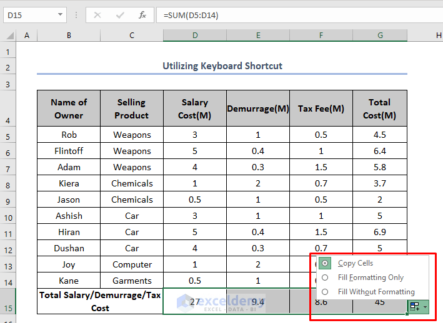
Task: Click Kiera's 'Chemicals' product cell
Action: tap(132, 183)
